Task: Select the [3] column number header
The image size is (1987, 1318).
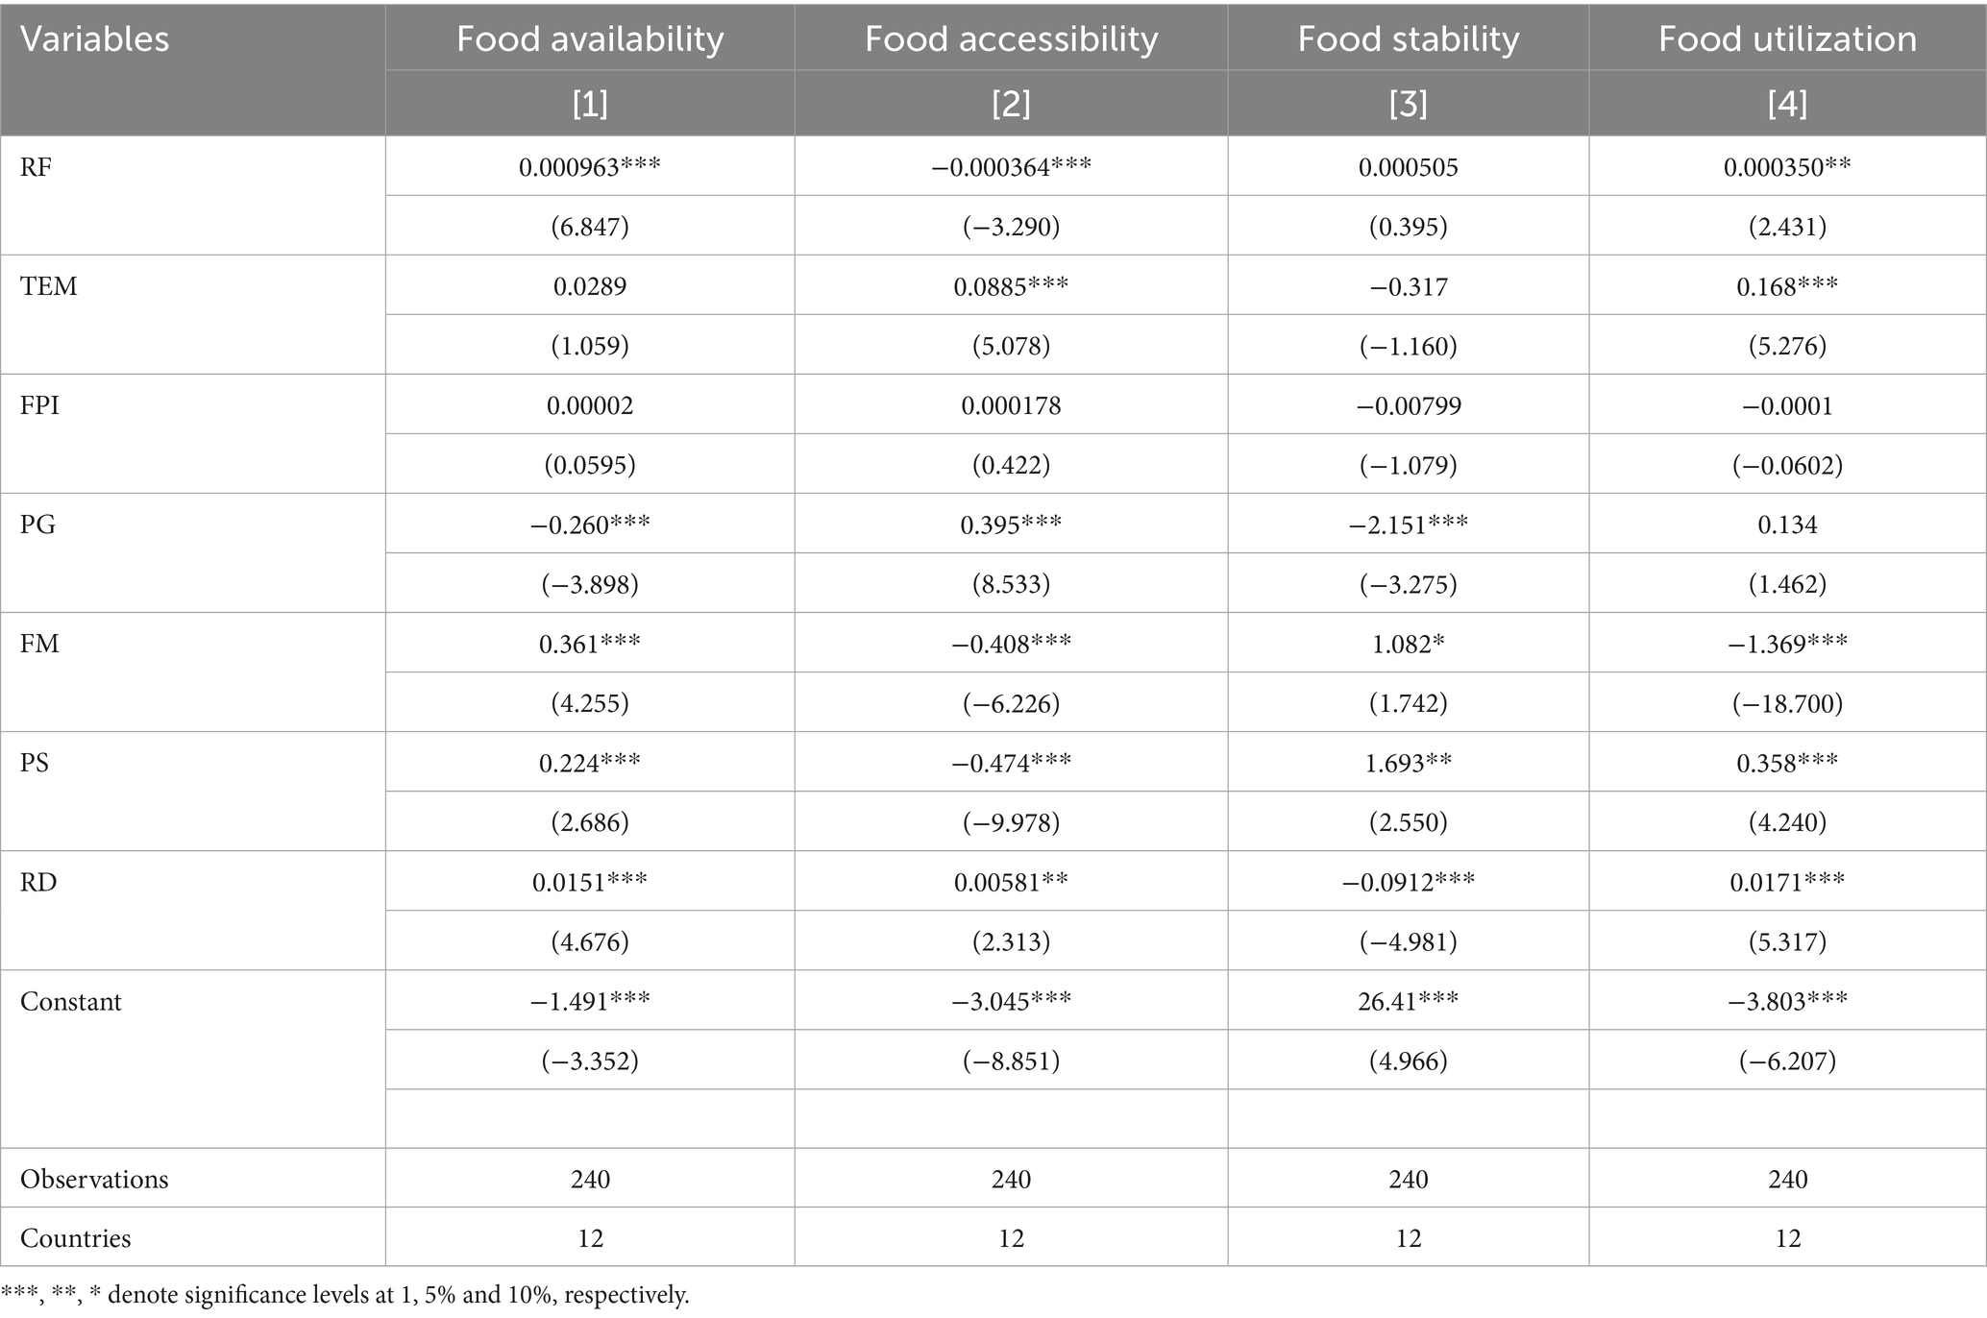Action: (x=1408, y=103)
